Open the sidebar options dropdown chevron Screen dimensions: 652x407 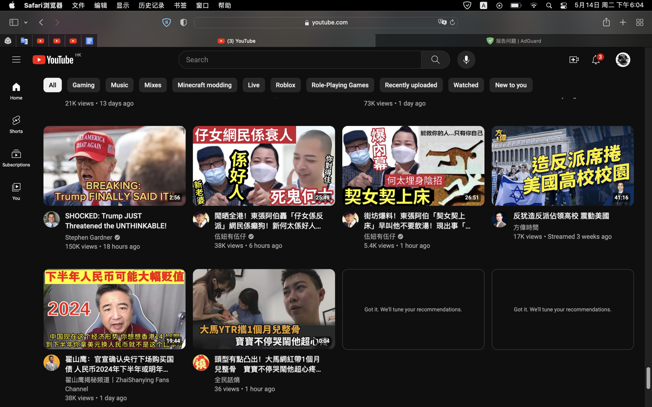pyautogui.click(x=25, y=22)
